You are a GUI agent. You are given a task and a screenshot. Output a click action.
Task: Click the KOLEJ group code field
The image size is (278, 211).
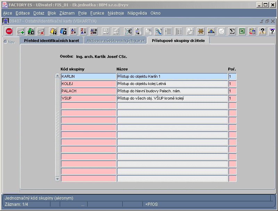click(89, 84)
